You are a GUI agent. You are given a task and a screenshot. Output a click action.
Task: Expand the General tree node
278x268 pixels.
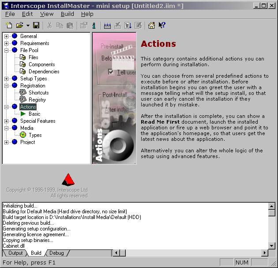coord(6,36)
